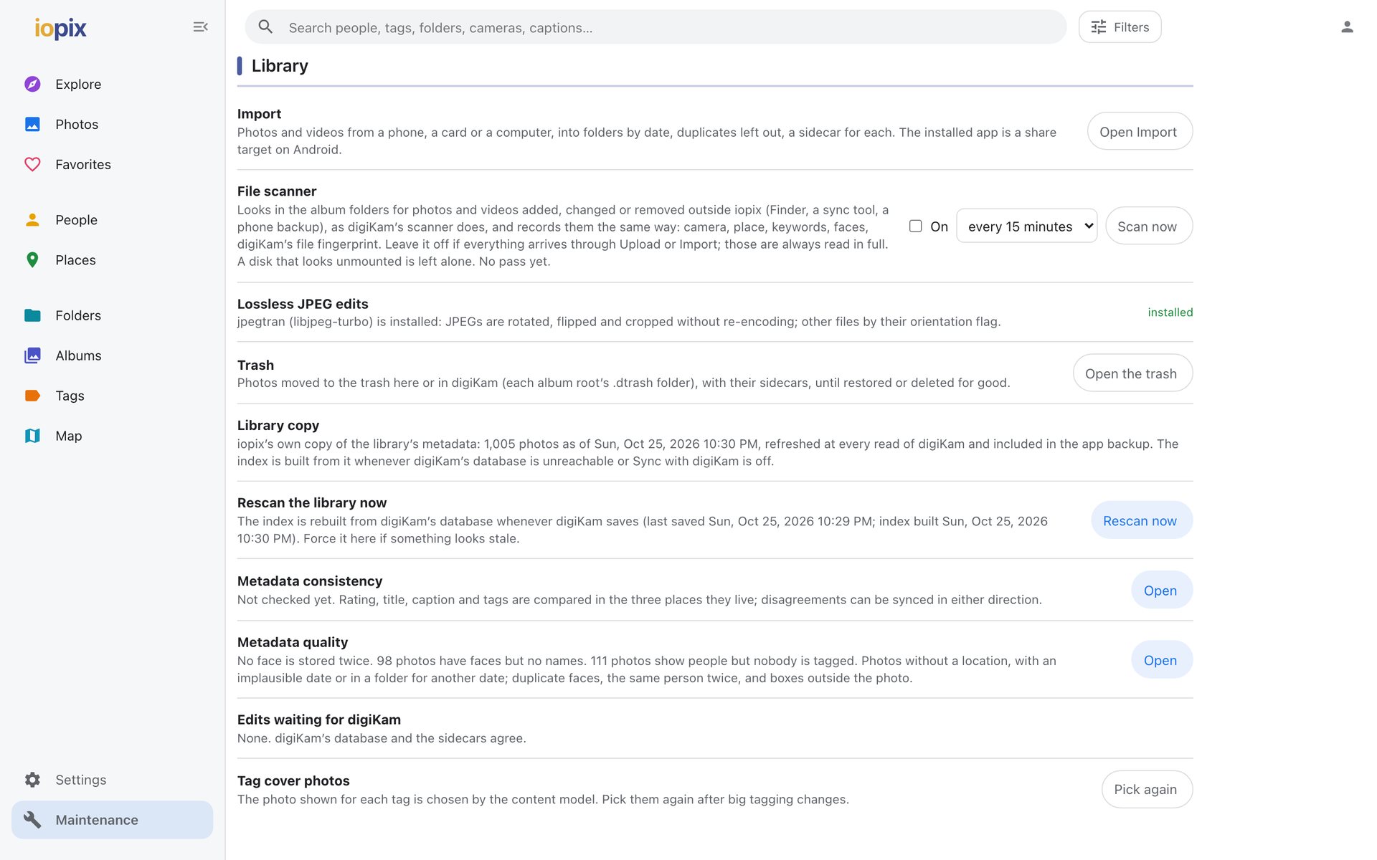
Task: Open the Explore compass icon
Action: click(x=32, y=84)
